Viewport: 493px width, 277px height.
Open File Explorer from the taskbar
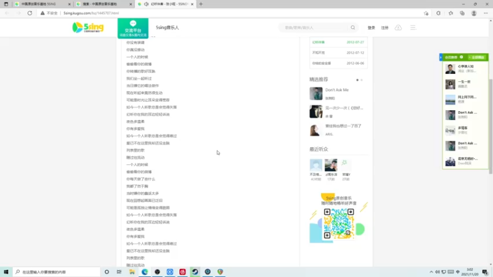click(132, 272)
